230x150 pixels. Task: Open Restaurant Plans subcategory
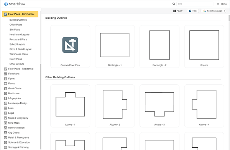click(x=18, y=39)
